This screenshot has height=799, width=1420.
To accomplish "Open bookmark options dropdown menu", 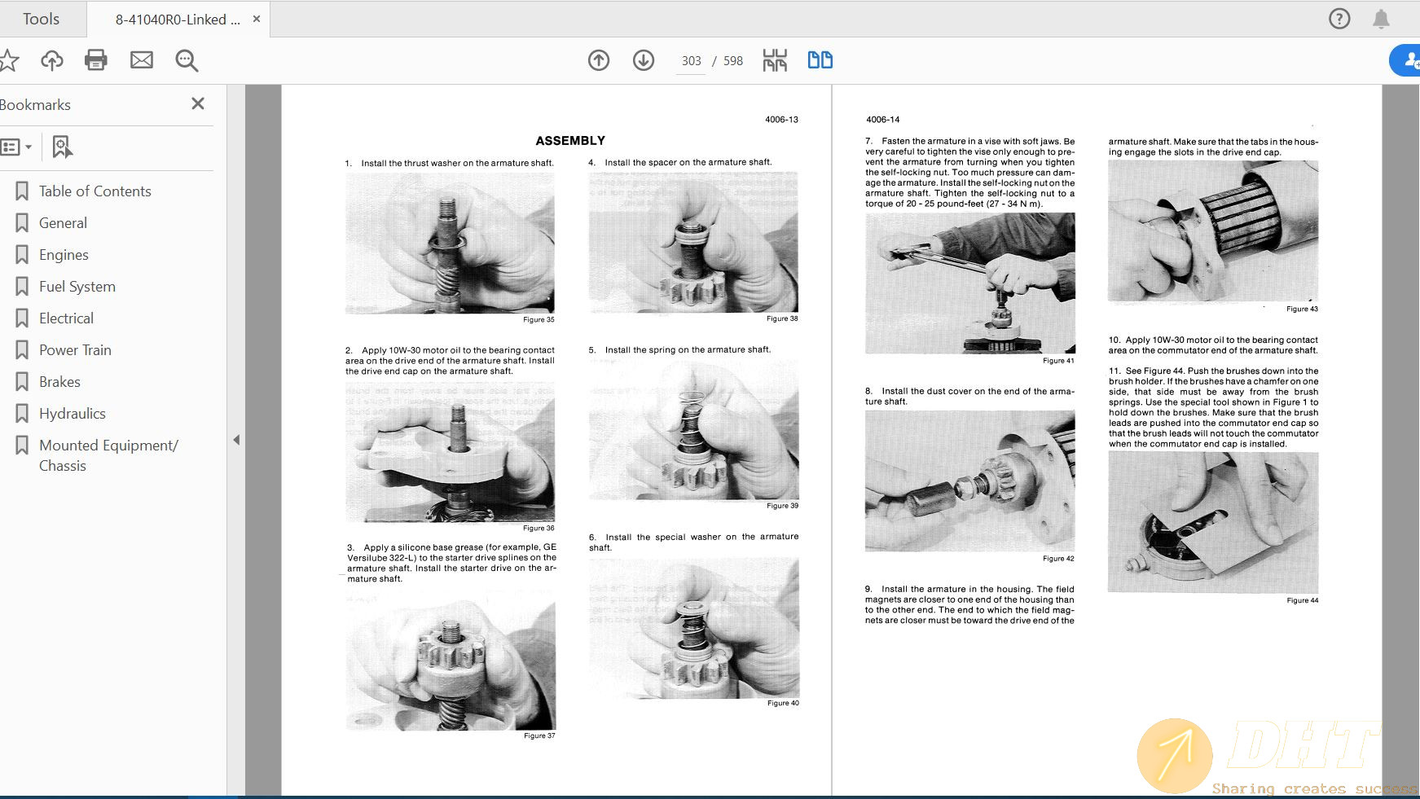I will pos(16,147).
